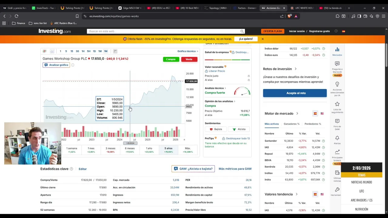388x218 pixels.
Task: Click the Estadísticas clave info icon
Action: (72, 169)
